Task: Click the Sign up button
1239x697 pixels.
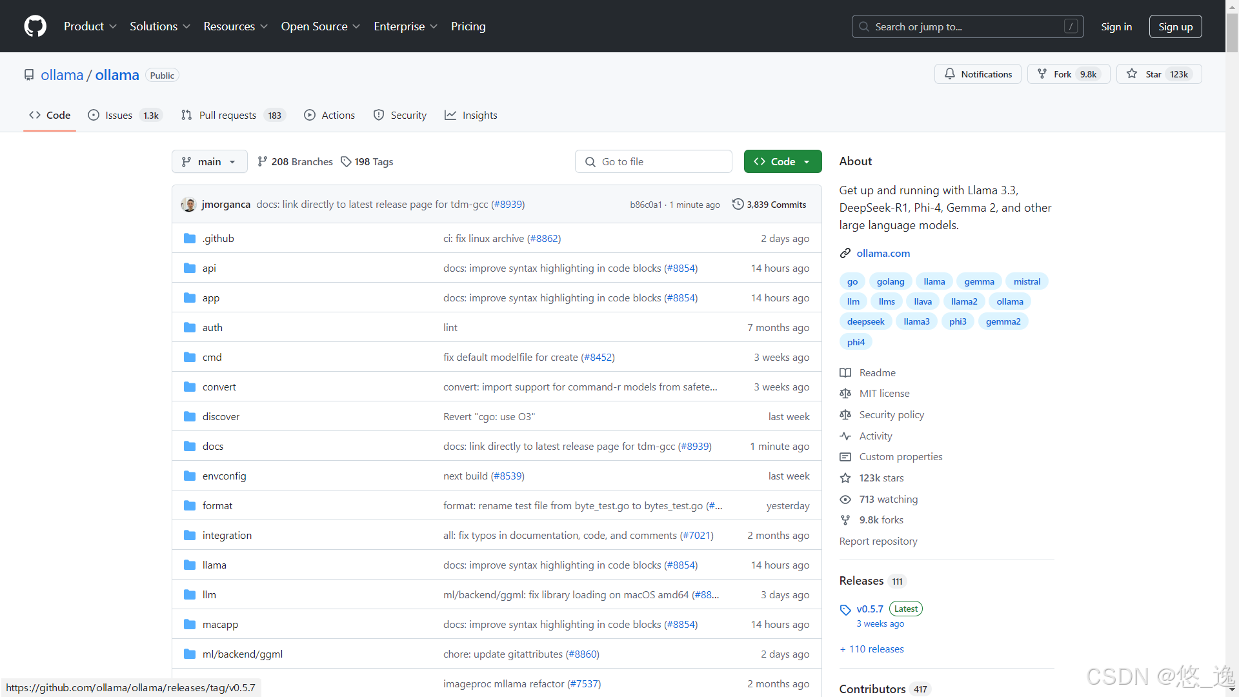Action: (x=1175, y=26)
